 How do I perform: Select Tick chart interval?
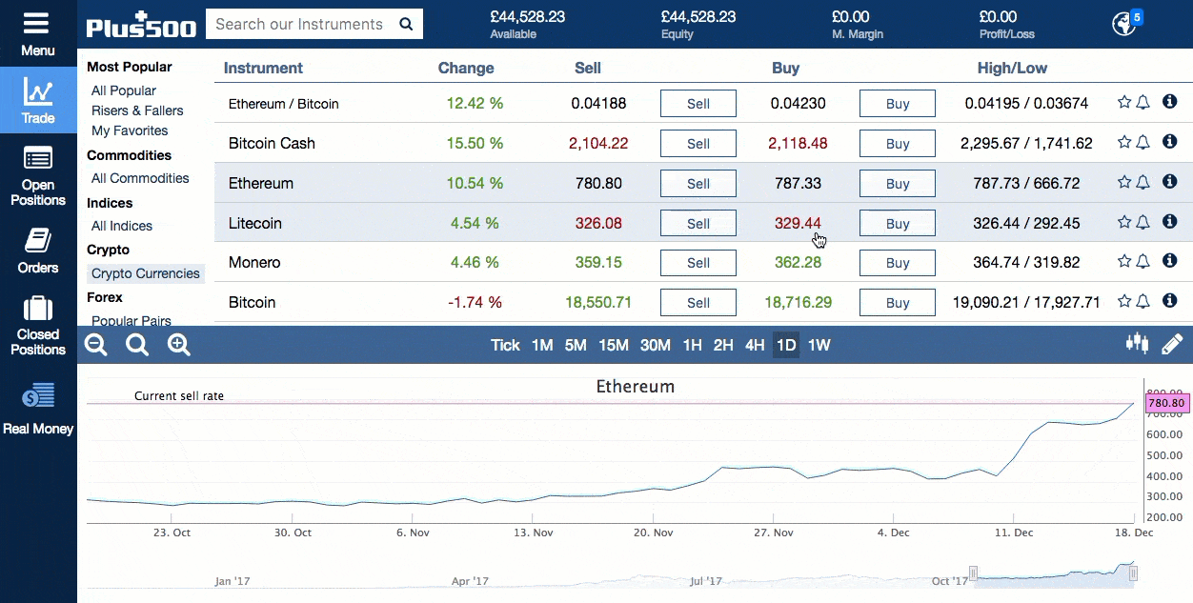[x=505, y=345]
